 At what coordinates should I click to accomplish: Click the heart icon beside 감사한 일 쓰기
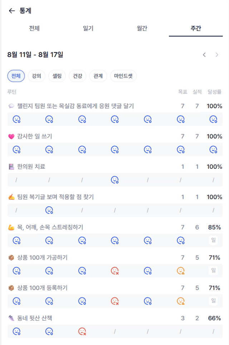click(x=11, y=137)
